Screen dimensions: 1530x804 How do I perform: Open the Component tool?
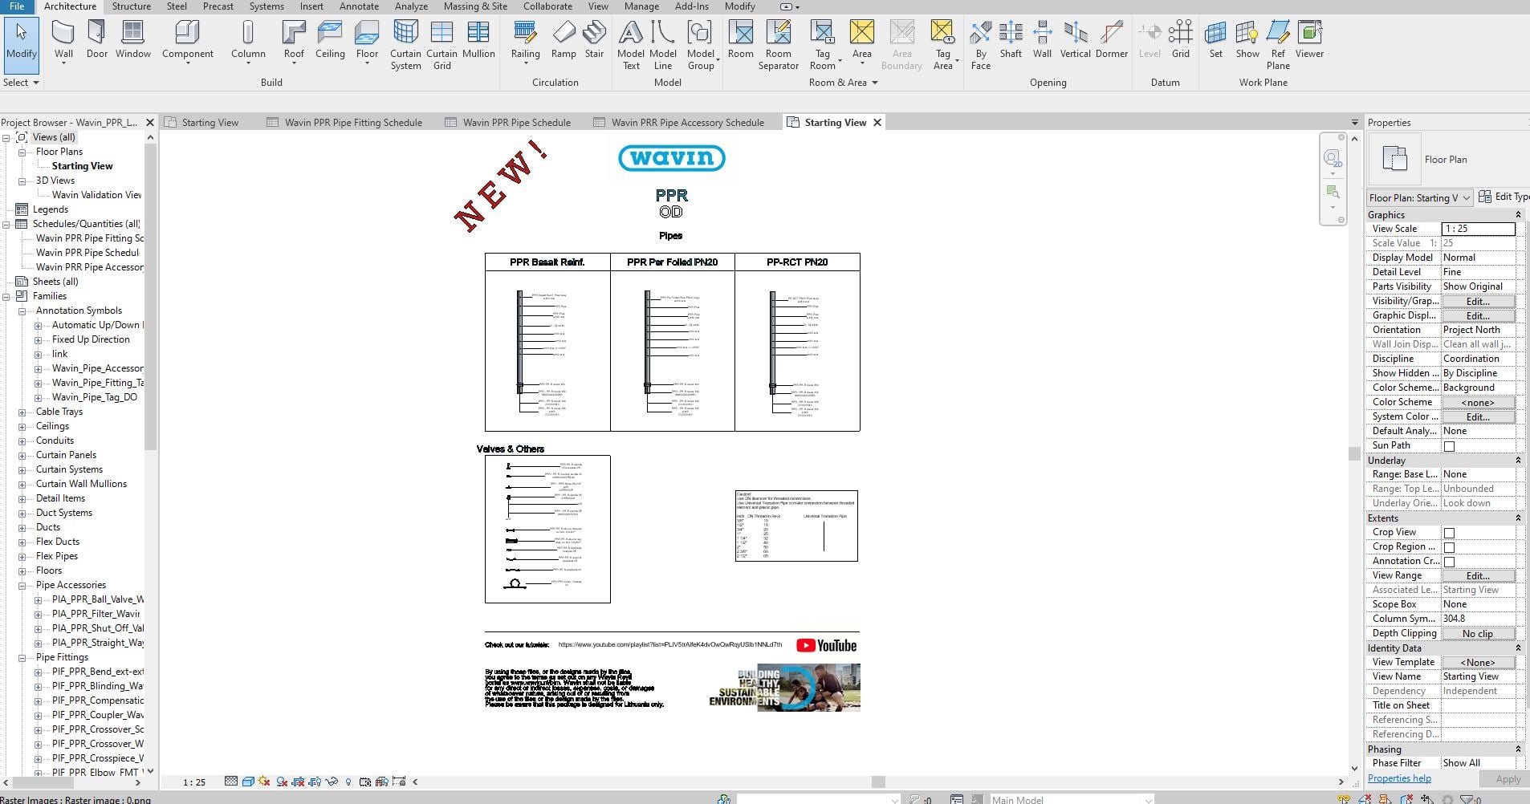pos(187,41)
